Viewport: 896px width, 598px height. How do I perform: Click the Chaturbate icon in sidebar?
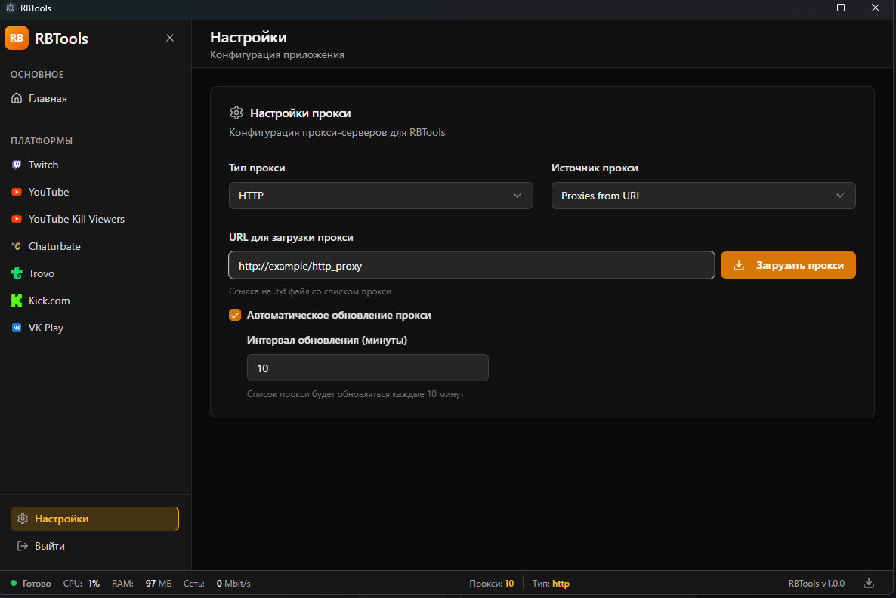[17, 246]
